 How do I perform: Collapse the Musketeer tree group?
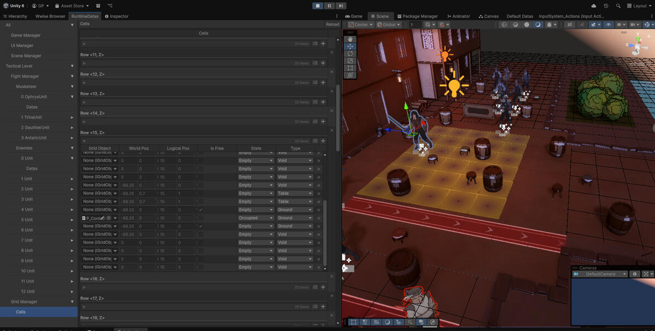72,87
